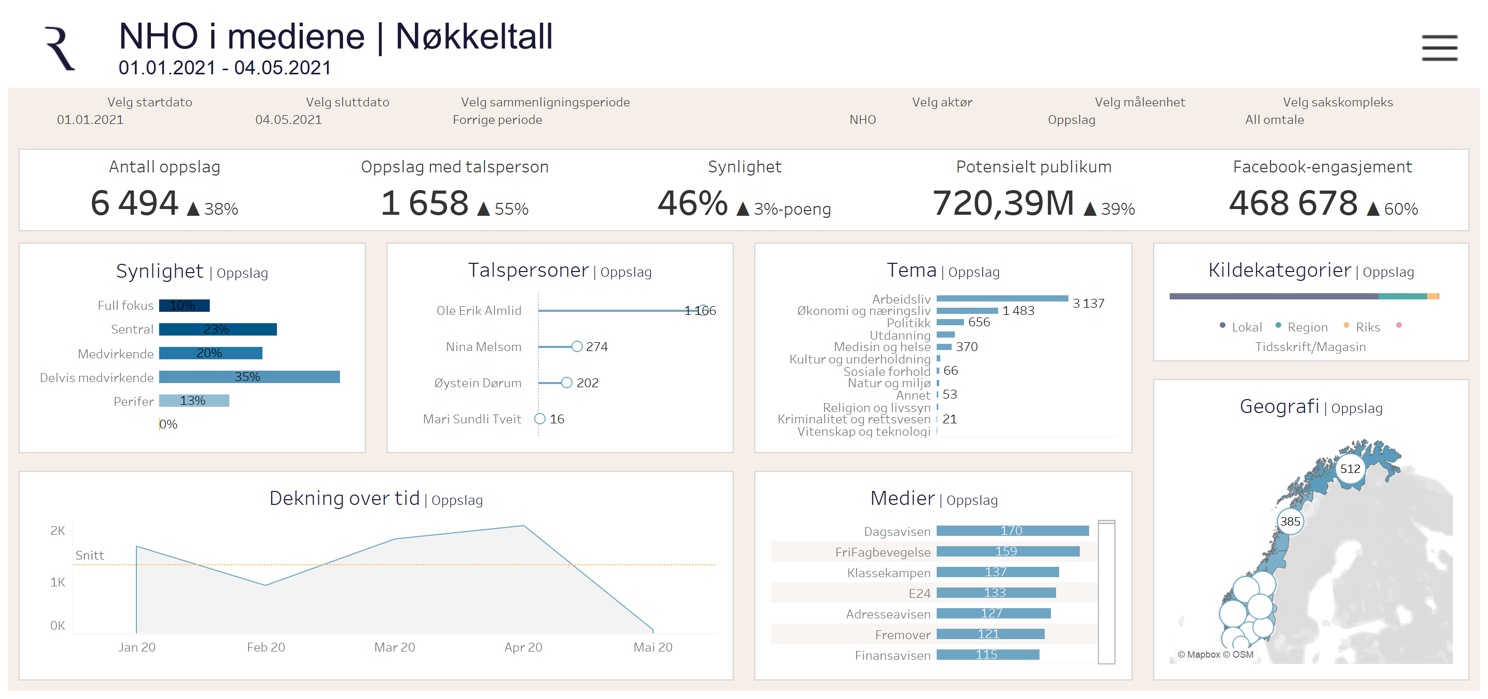The height and width of the screenshot is (699, 1488).
Task: Open the hamburger menu icon
Action: tap(1439, 48)
